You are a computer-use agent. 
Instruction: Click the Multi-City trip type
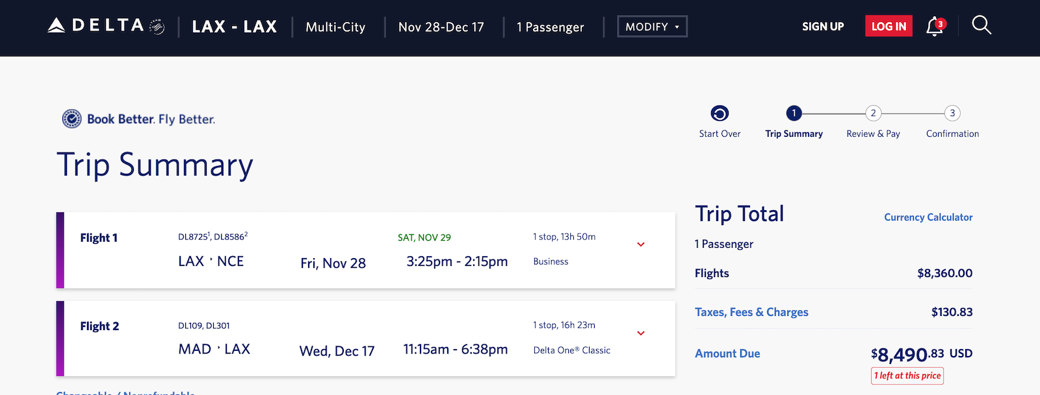point(335,27)
